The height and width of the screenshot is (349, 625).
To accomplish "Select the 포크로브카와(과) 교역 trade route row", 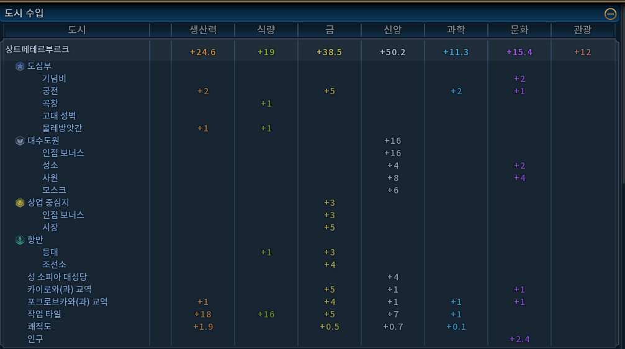I will click(x=68, y=301).
